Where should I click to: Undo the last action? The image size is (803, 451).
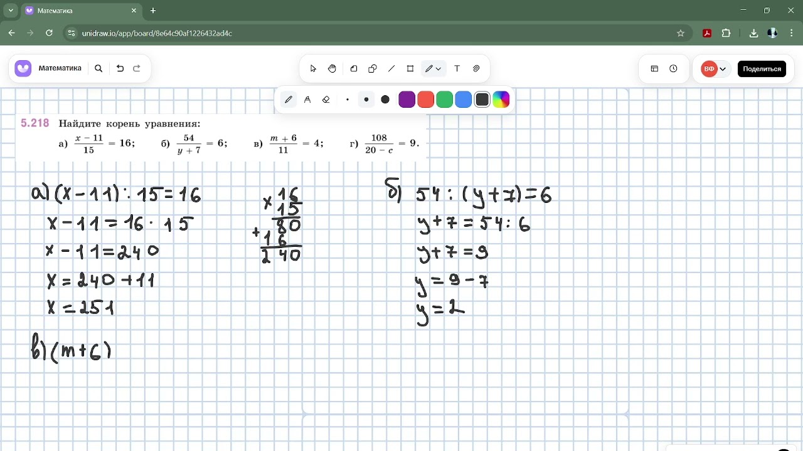point(120,69)
